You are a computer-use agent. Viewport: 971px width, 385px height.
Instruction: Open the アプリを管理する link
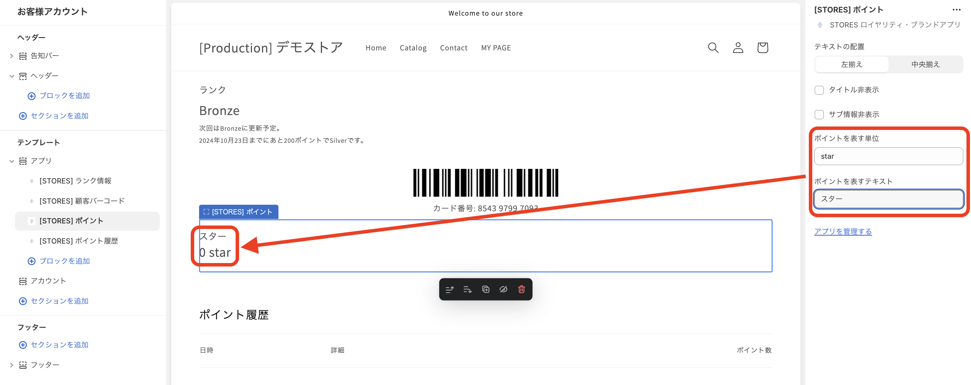point(843,231)
